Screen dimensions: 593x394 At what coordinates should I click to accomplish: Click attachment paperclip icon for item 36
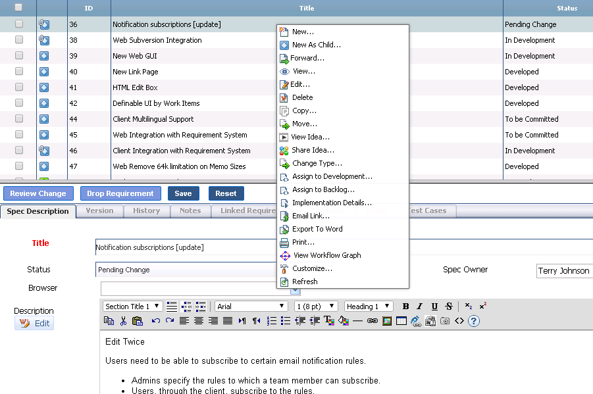click(44, 24)
